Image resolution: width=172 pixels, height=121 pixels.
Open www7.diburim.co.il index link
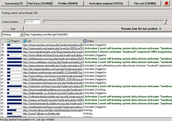41,114
